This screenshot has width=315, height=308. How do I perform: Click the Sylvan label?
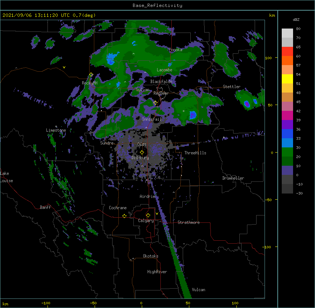click(x=143, y=90)
